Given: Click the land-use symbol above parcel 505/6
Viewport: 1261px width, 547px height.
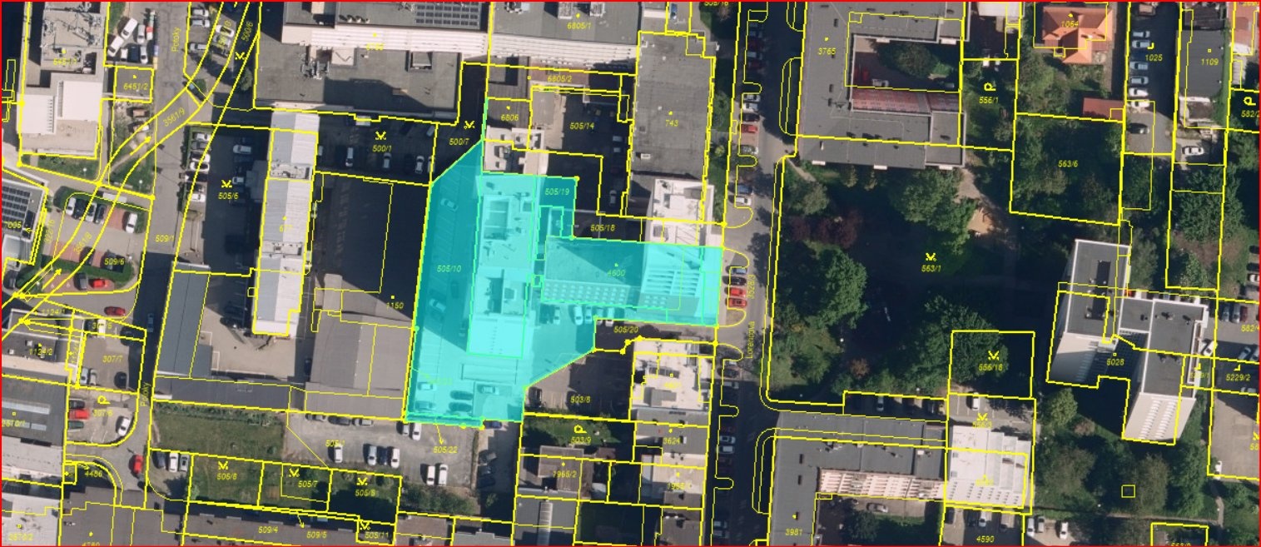Looking at the screenshot, I should (226, 183).
